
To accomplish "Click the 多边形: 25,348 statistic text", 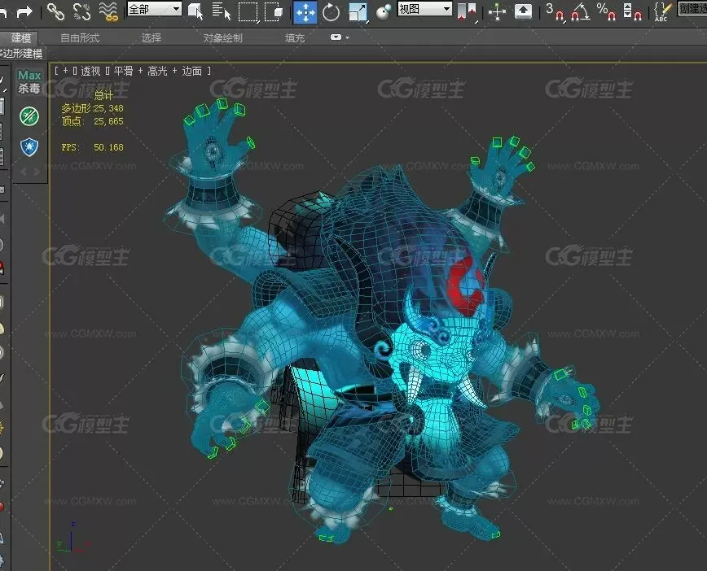I will click(92, 108).
